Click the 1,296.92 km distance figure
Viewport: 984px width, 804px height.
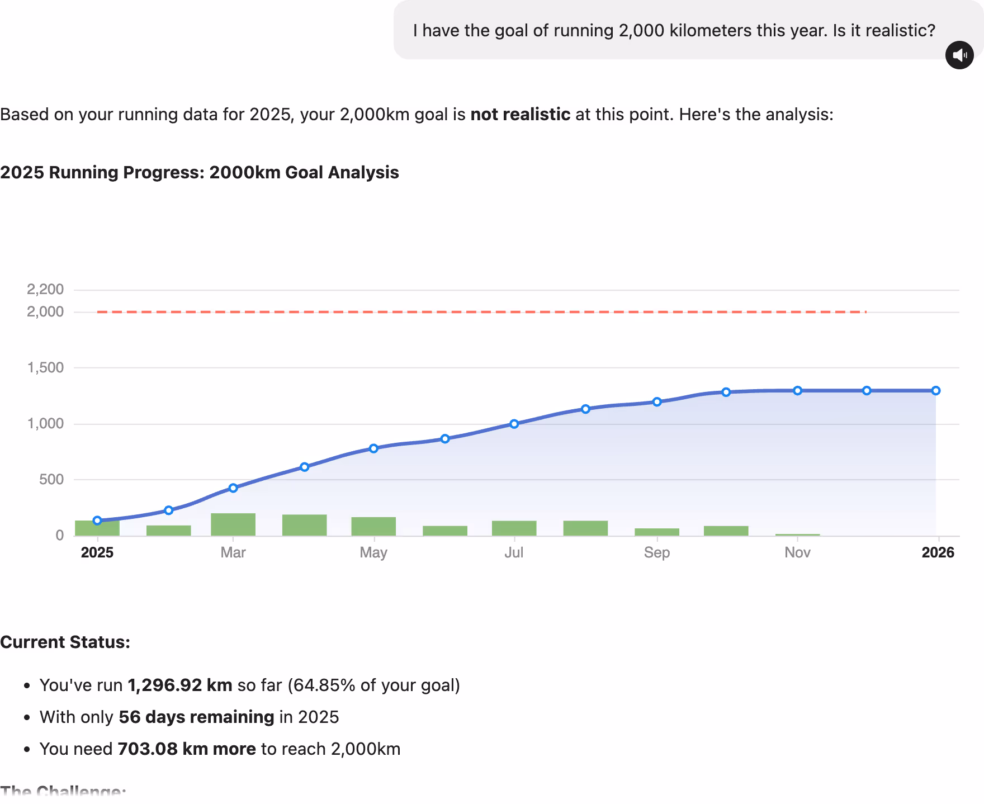(x=179, y=685)
